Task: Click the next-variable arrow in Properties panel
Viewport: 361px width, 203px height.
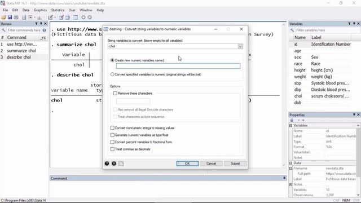Action: pos(303,120)
